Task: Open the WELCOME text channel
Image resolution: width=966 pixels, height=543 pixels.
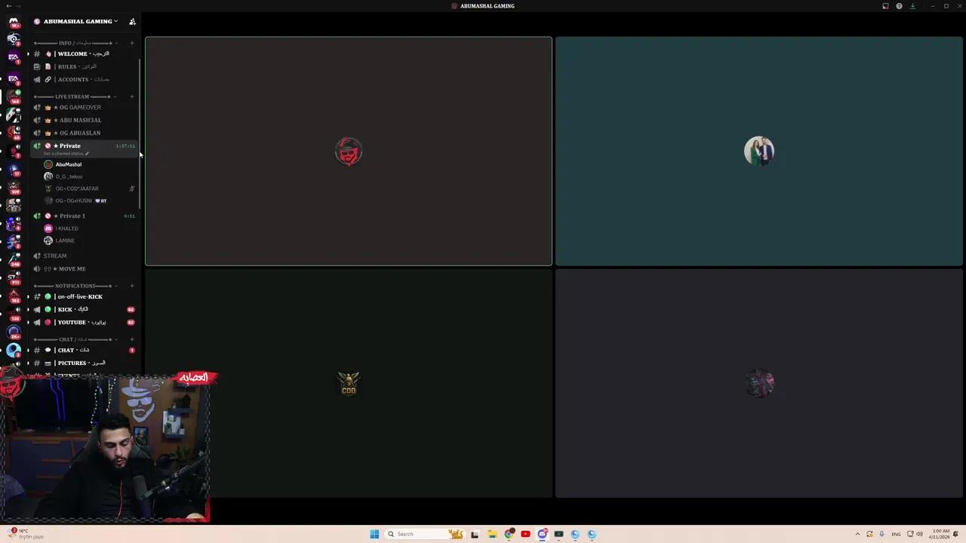Action: click(84, 54)
